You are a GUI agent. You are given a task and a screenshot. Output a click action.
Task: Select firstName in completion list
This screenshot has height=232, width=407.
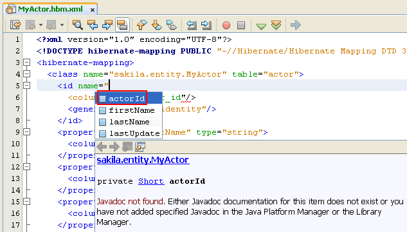click(129, 110)
